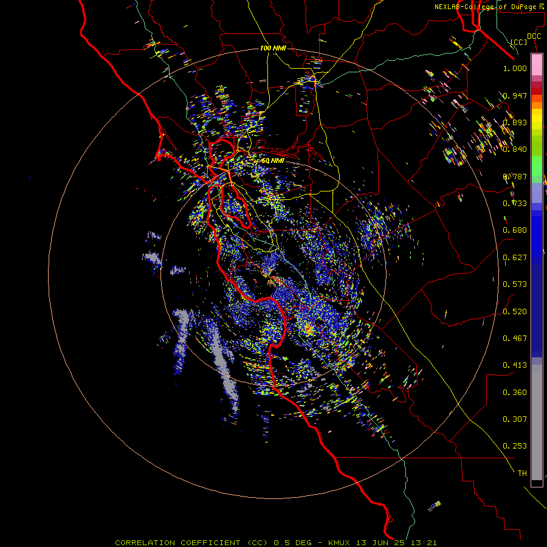547x547 pixels.
Task: Pick the pink segment of the color bar
Action: click(x=537, y=65)
